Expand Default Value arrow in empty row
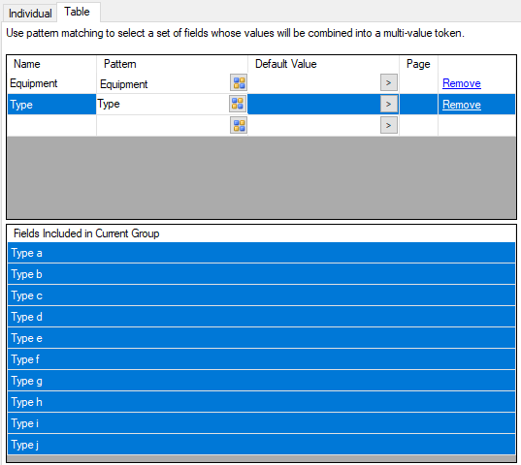This screenshot has width=521, height=465. coord(389,125)
